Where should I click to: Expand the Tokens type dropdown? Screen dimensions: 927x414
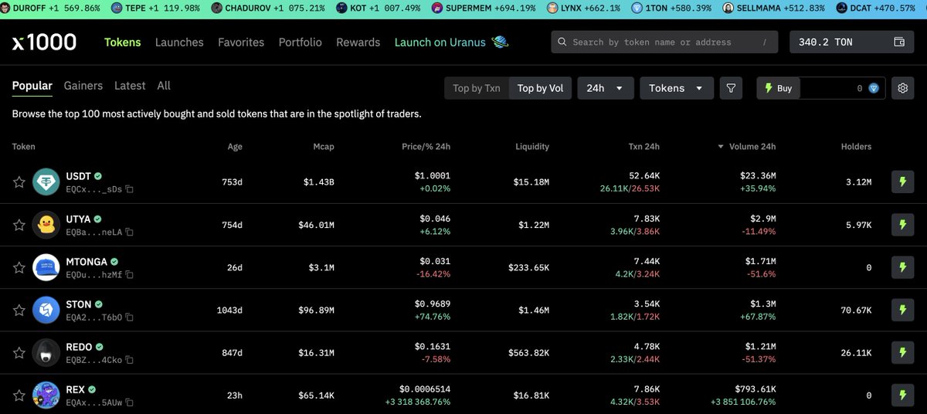pos(677,88)
